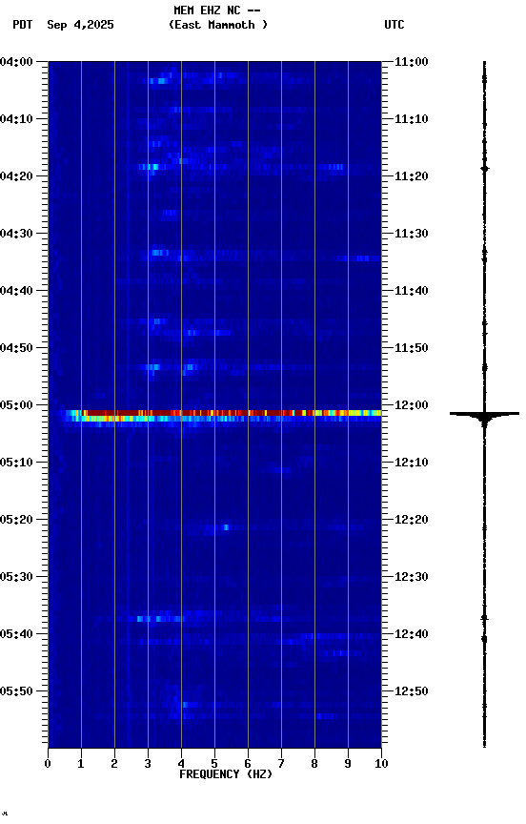526x824 pixels.
Task: Click the 12:00 UTC time label
Action: click(412, 405)
